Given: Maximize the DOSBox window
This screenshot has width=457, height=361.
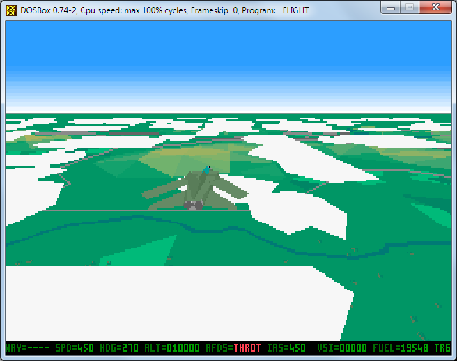Looking at the screenshot, I should [411, 8].
